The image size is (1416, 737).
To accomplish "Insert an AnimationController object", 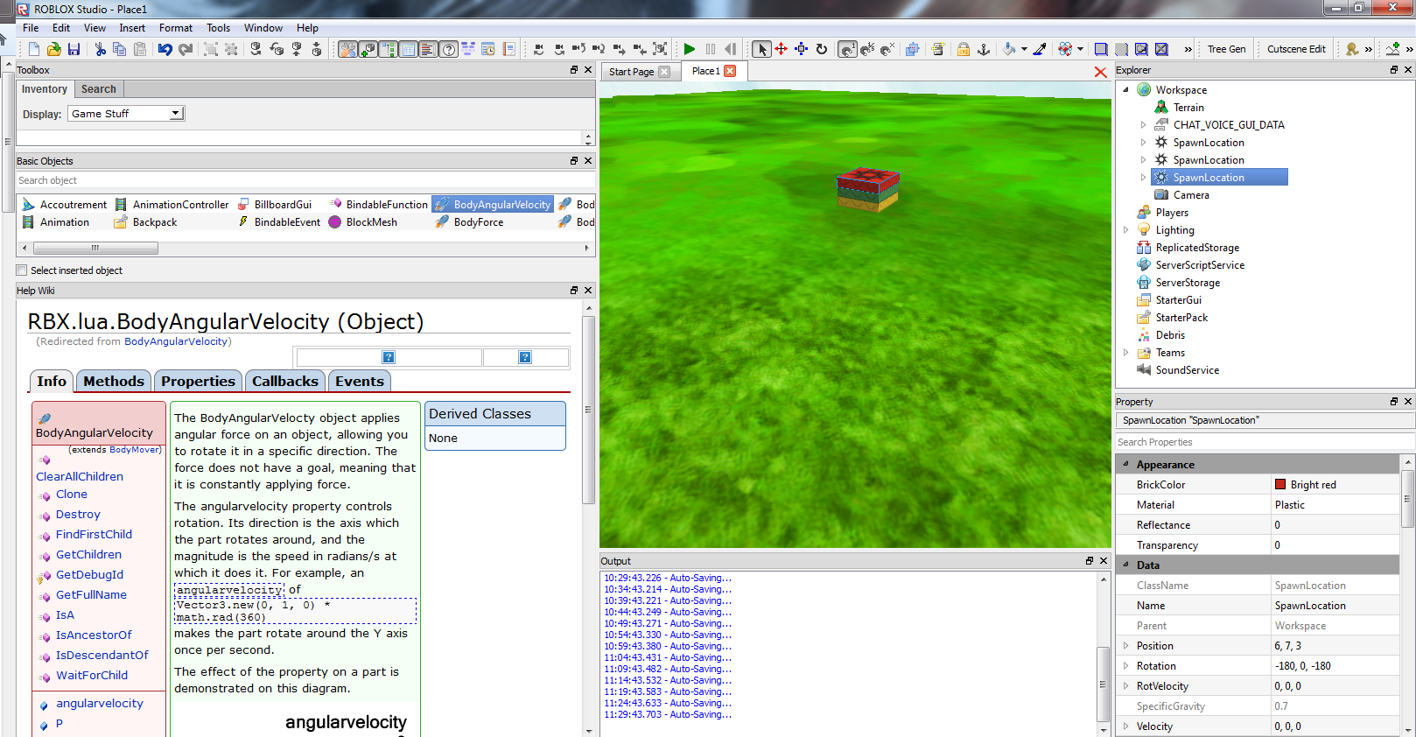I will 172,205.
